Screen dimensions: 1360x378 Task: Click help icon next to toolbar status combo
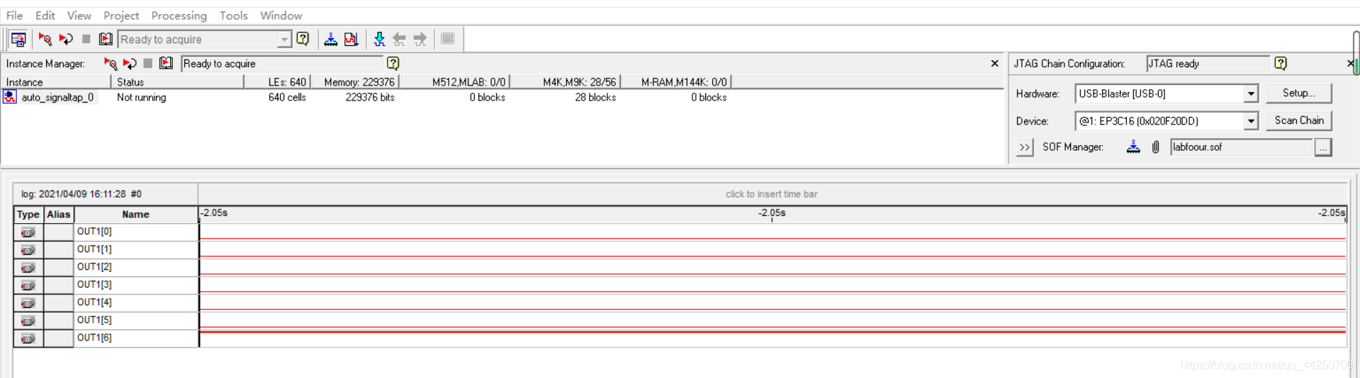[303, 39]
